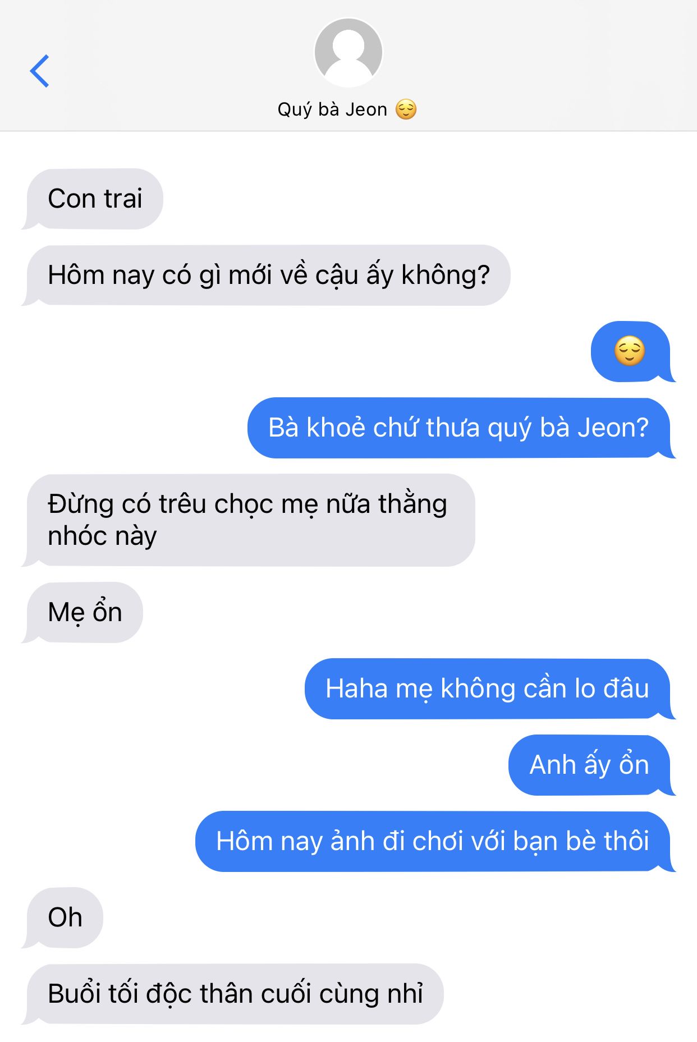The width and height of the screenshot is (697, 1042).
Task: Open the contact avatar placeholder
Action: 349,53
